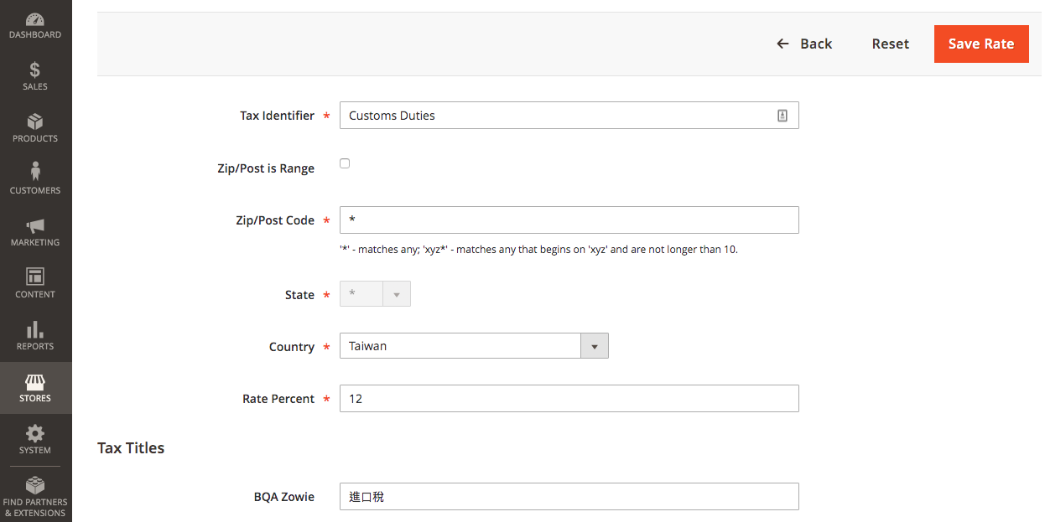Viewport: 1045px width, 522px height.
Task: Enable the Zip/Post is Range checkbox
Action: coord(345,163)
